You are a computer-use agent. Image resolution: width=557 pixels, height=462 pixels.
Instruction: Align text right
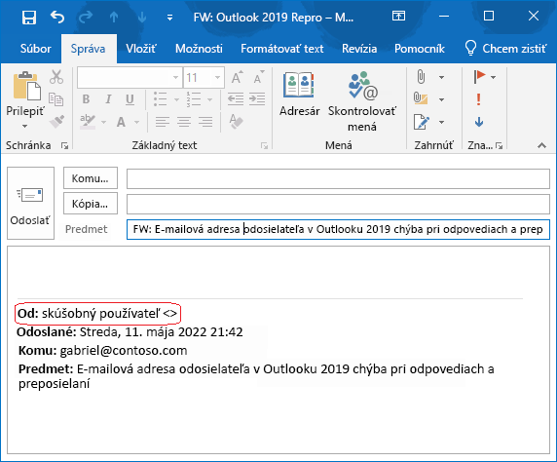tap(205, 122)
